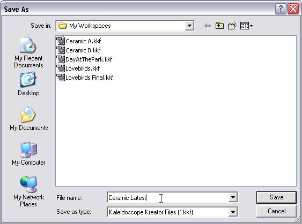Viewport: 302px width, 224px height.
Task: Click the Save button
Action: pyautogui.click(x=276, y=197)
